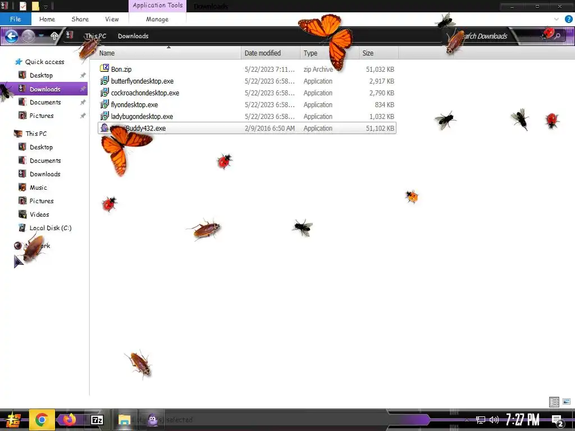Go back with the blue arrow button

tap(11, 36)
